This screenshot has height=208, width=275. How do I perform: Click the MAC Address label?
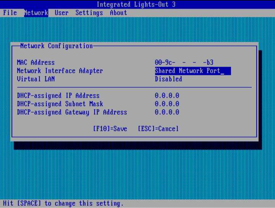coord(36,62)
